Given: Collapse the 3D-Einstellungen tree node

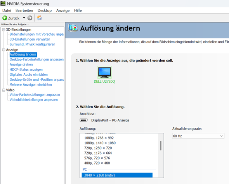Looking at the screenshot, I should point(3,30).
